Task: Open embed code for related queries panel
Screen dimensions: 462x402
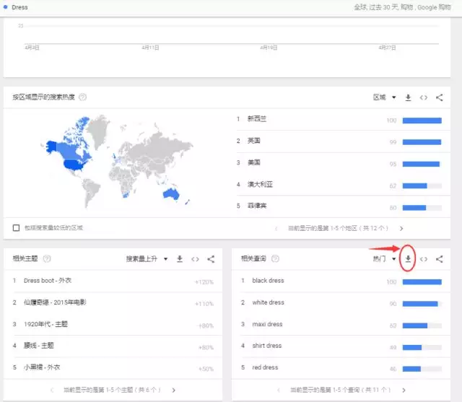Action: 424,259
